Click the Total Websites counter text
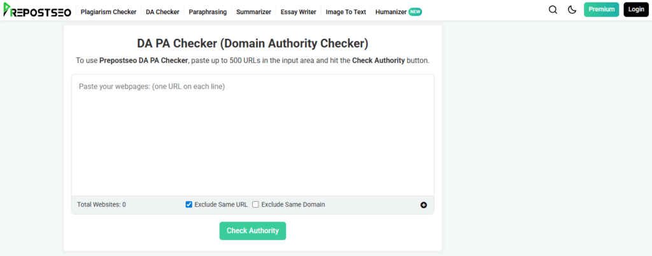The width and height of the screenshot is (652, 256). pyautogui.click(x=101, y=204)
